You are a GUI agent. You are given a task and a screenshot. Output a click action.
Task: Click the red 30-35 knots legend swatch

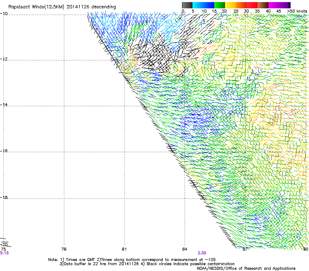(x=252, y=5)
